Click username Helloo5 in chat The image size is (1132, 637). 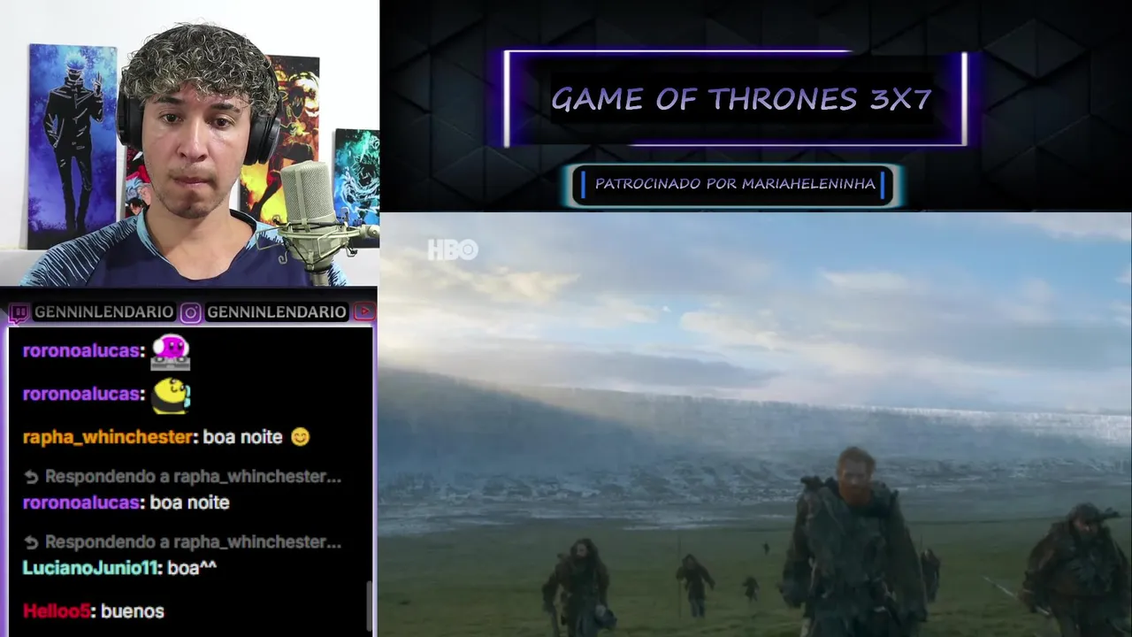tap(57, 611)
